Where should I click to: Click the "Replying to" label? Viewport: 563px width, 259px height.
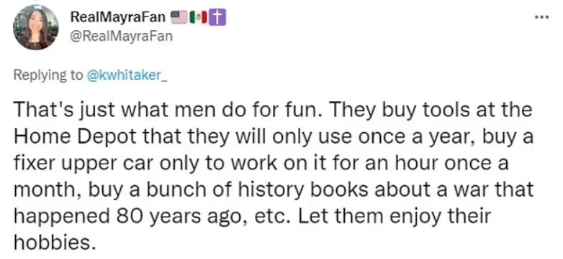[48, 75]
